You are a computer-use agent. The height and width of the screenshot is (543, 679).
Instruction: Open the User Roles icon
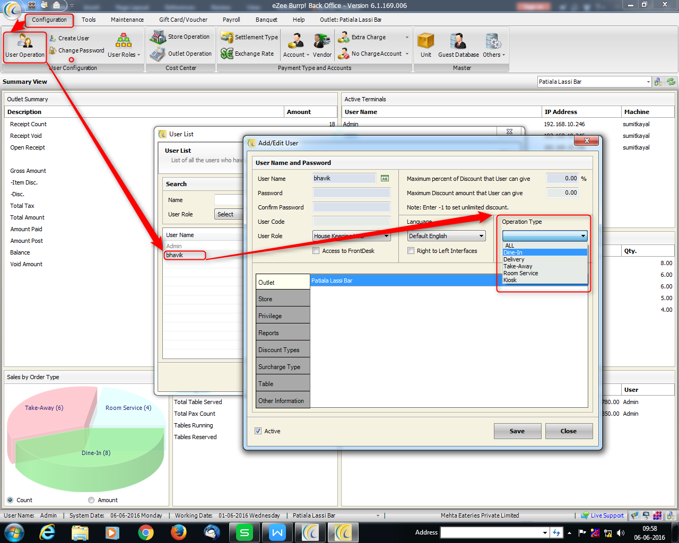124,40
